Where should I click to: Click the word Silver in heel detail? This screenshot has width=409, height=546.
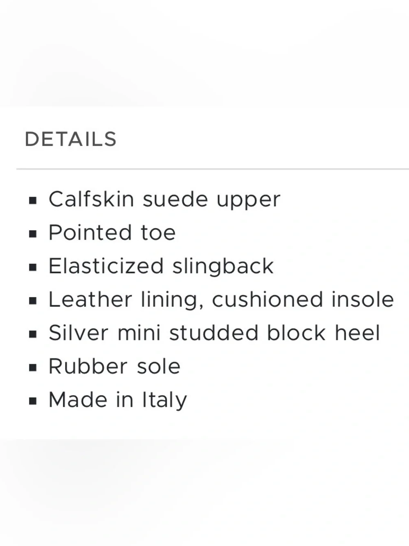point(79,333)
